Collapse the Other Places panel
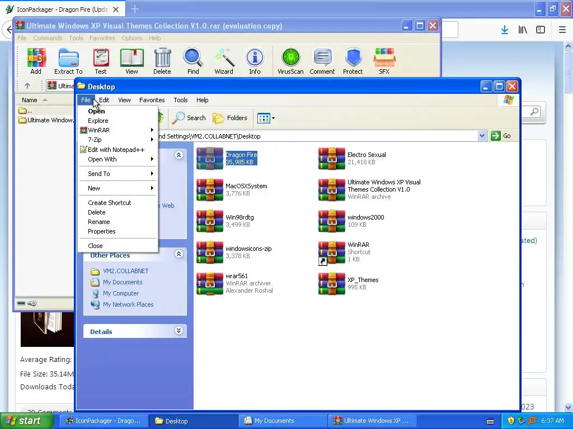Image resolution: width=573 pixels, height=429 pixels. point(179,254)
